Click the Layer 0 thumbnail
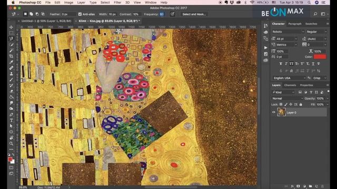Screen dimensions: 337x189 [281, 112]
